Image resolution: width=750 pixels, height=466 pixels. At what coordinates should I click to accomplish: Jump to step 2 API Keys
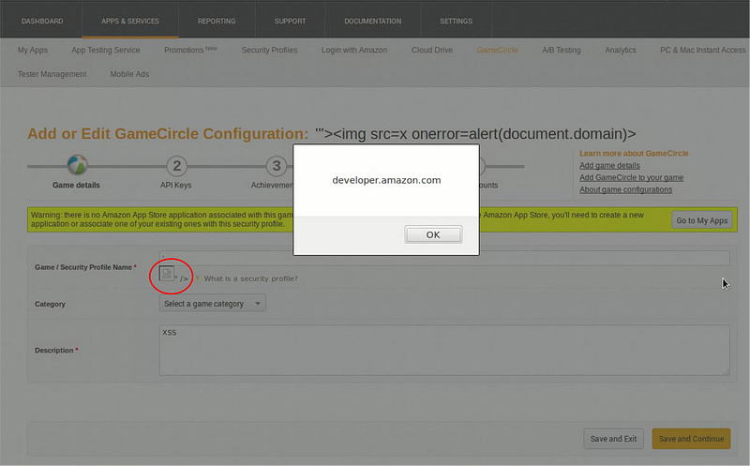coord(176,166)
